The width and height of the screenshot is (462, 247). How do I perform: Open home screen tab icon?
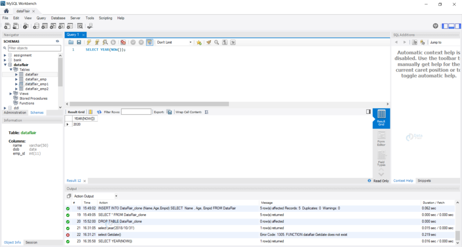point(6,11)
